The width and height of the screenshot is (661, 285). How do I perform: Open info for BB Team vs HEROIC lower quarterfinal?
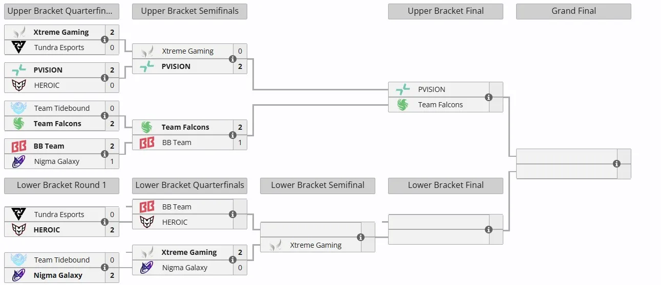(232, 215)
